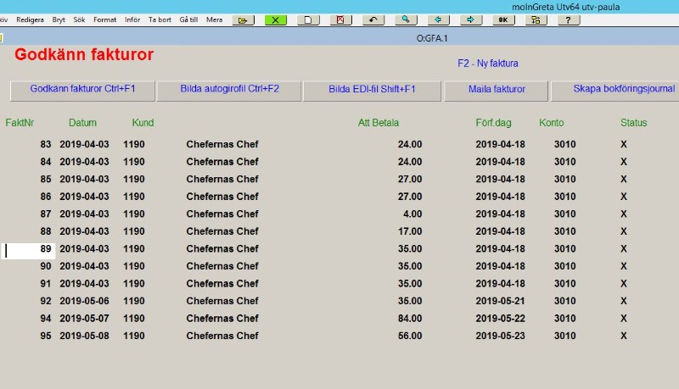This screenshot has height=389, width=679.
Task: Click the right arrow next icon
Action: pos(471,19)
